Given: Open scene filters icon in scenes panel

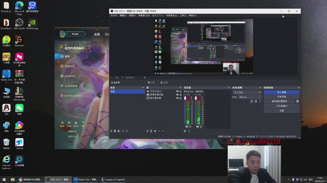Looking at the screenshot, I should pyautogui.click(x=119, y=131).
